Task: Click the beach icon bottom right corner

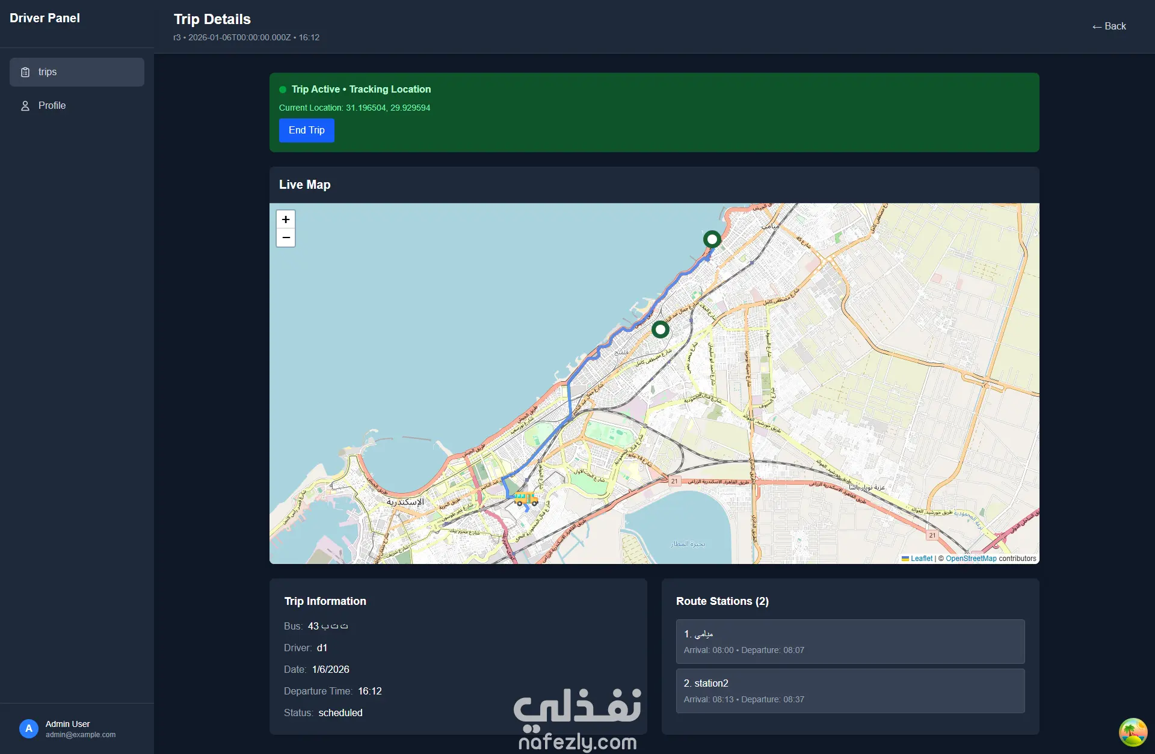Action: 1133,732
